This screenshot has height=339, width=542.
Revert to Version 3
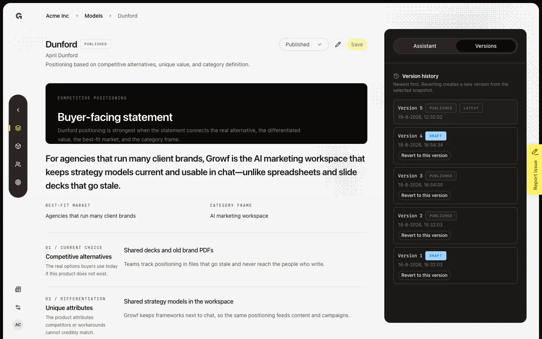(424, 195)
